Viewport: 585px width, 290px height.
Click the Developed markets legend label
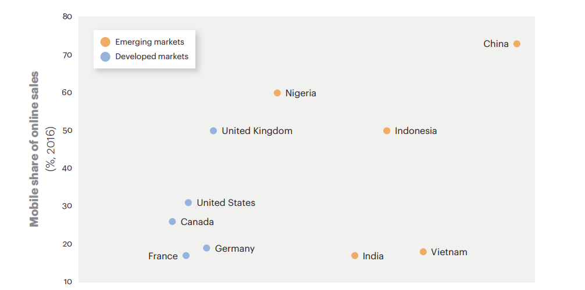pos(152,57)
